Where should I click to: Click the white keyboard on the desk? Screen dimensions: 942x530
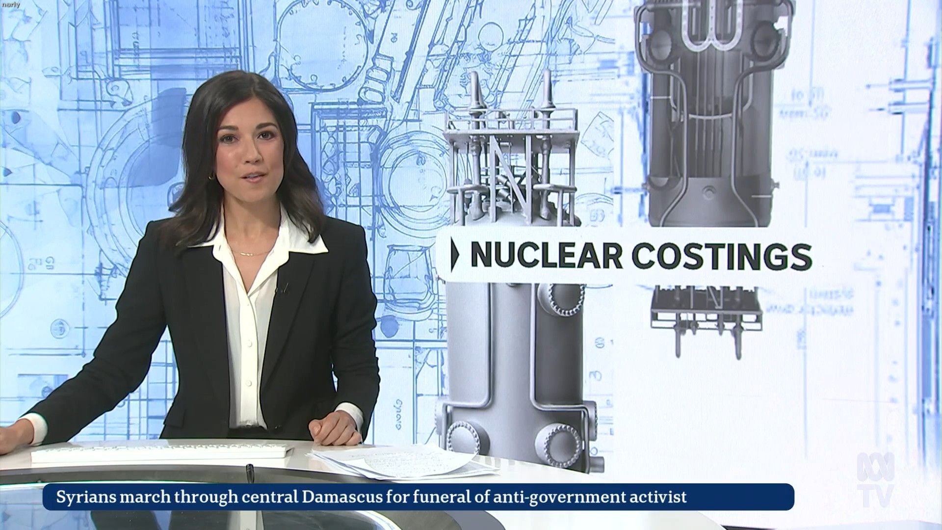pos(162,453)
